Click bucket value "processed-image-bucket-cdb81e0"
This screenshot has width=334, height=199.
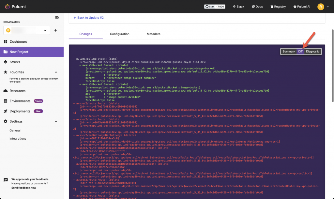(131, 78)
